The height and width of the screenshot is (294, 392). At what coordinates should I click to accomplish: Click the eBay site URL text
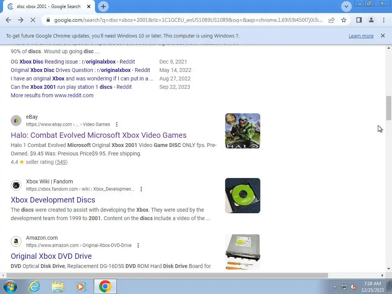[x=68, y=124]
